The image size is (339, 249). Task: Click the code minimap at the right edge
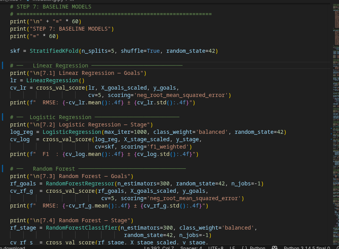(336, 123)
